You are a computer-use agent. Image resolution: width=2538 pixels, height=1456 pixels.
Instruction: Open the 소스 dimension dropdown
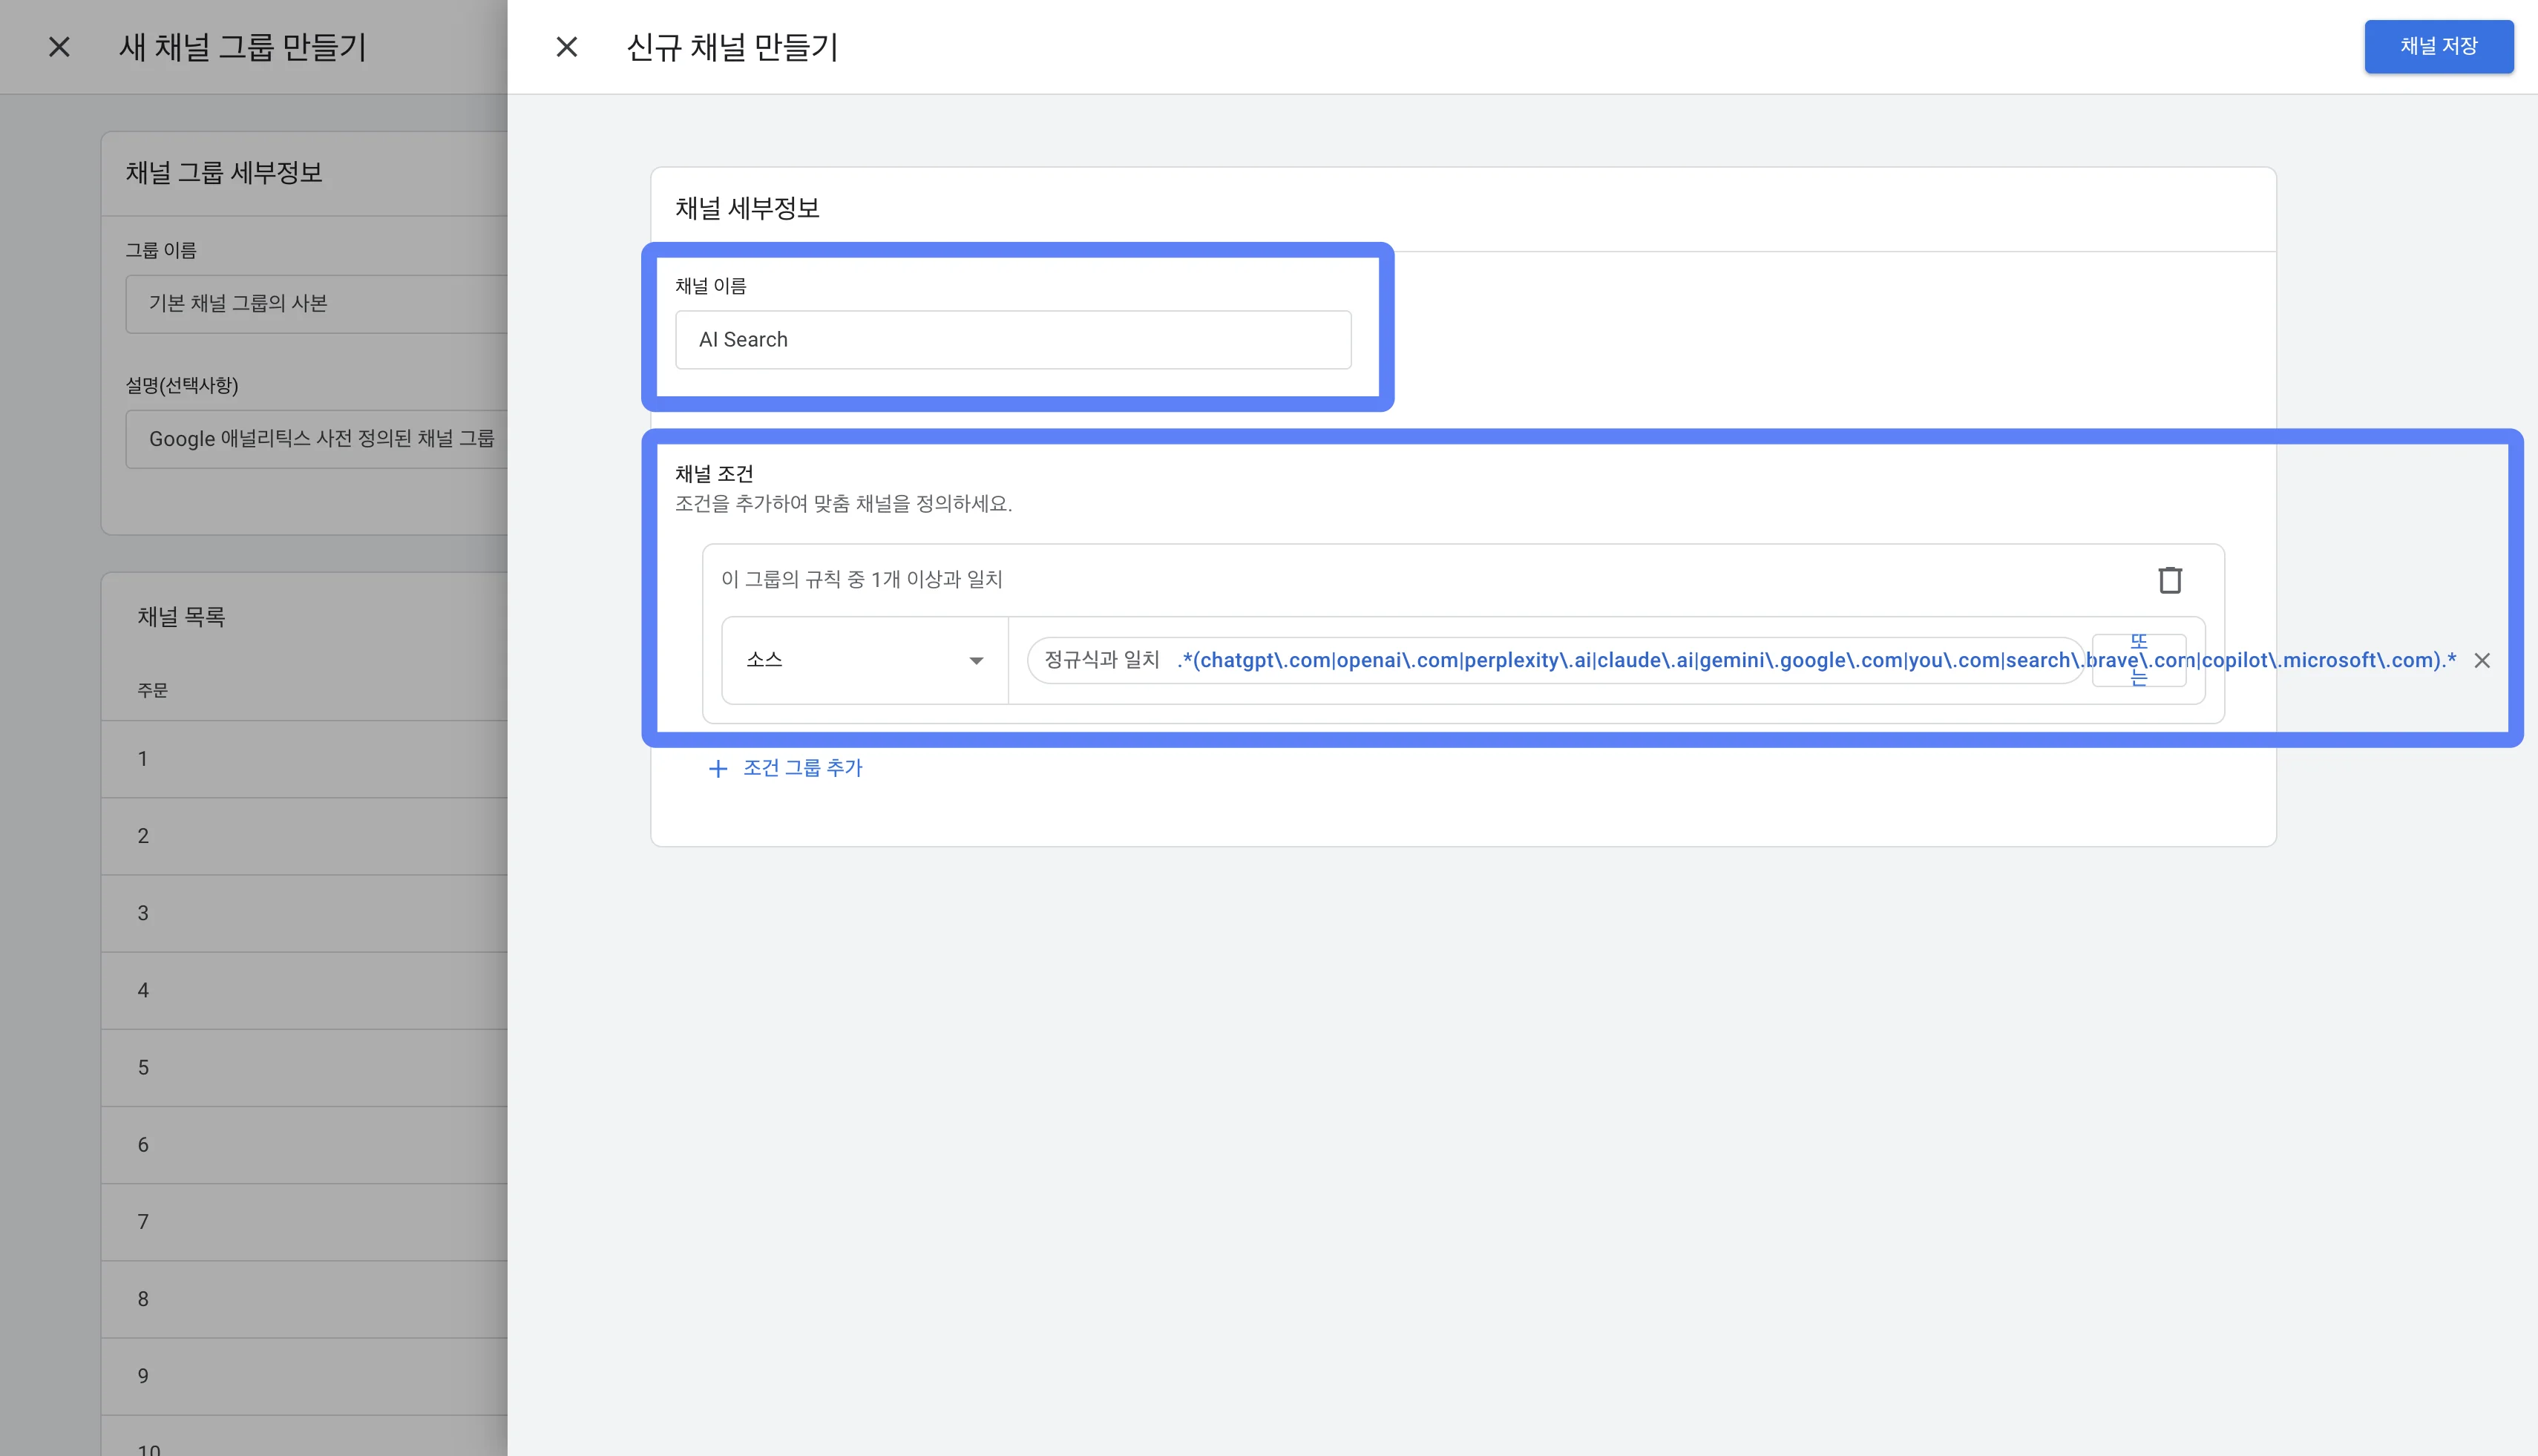coord(864,660)
